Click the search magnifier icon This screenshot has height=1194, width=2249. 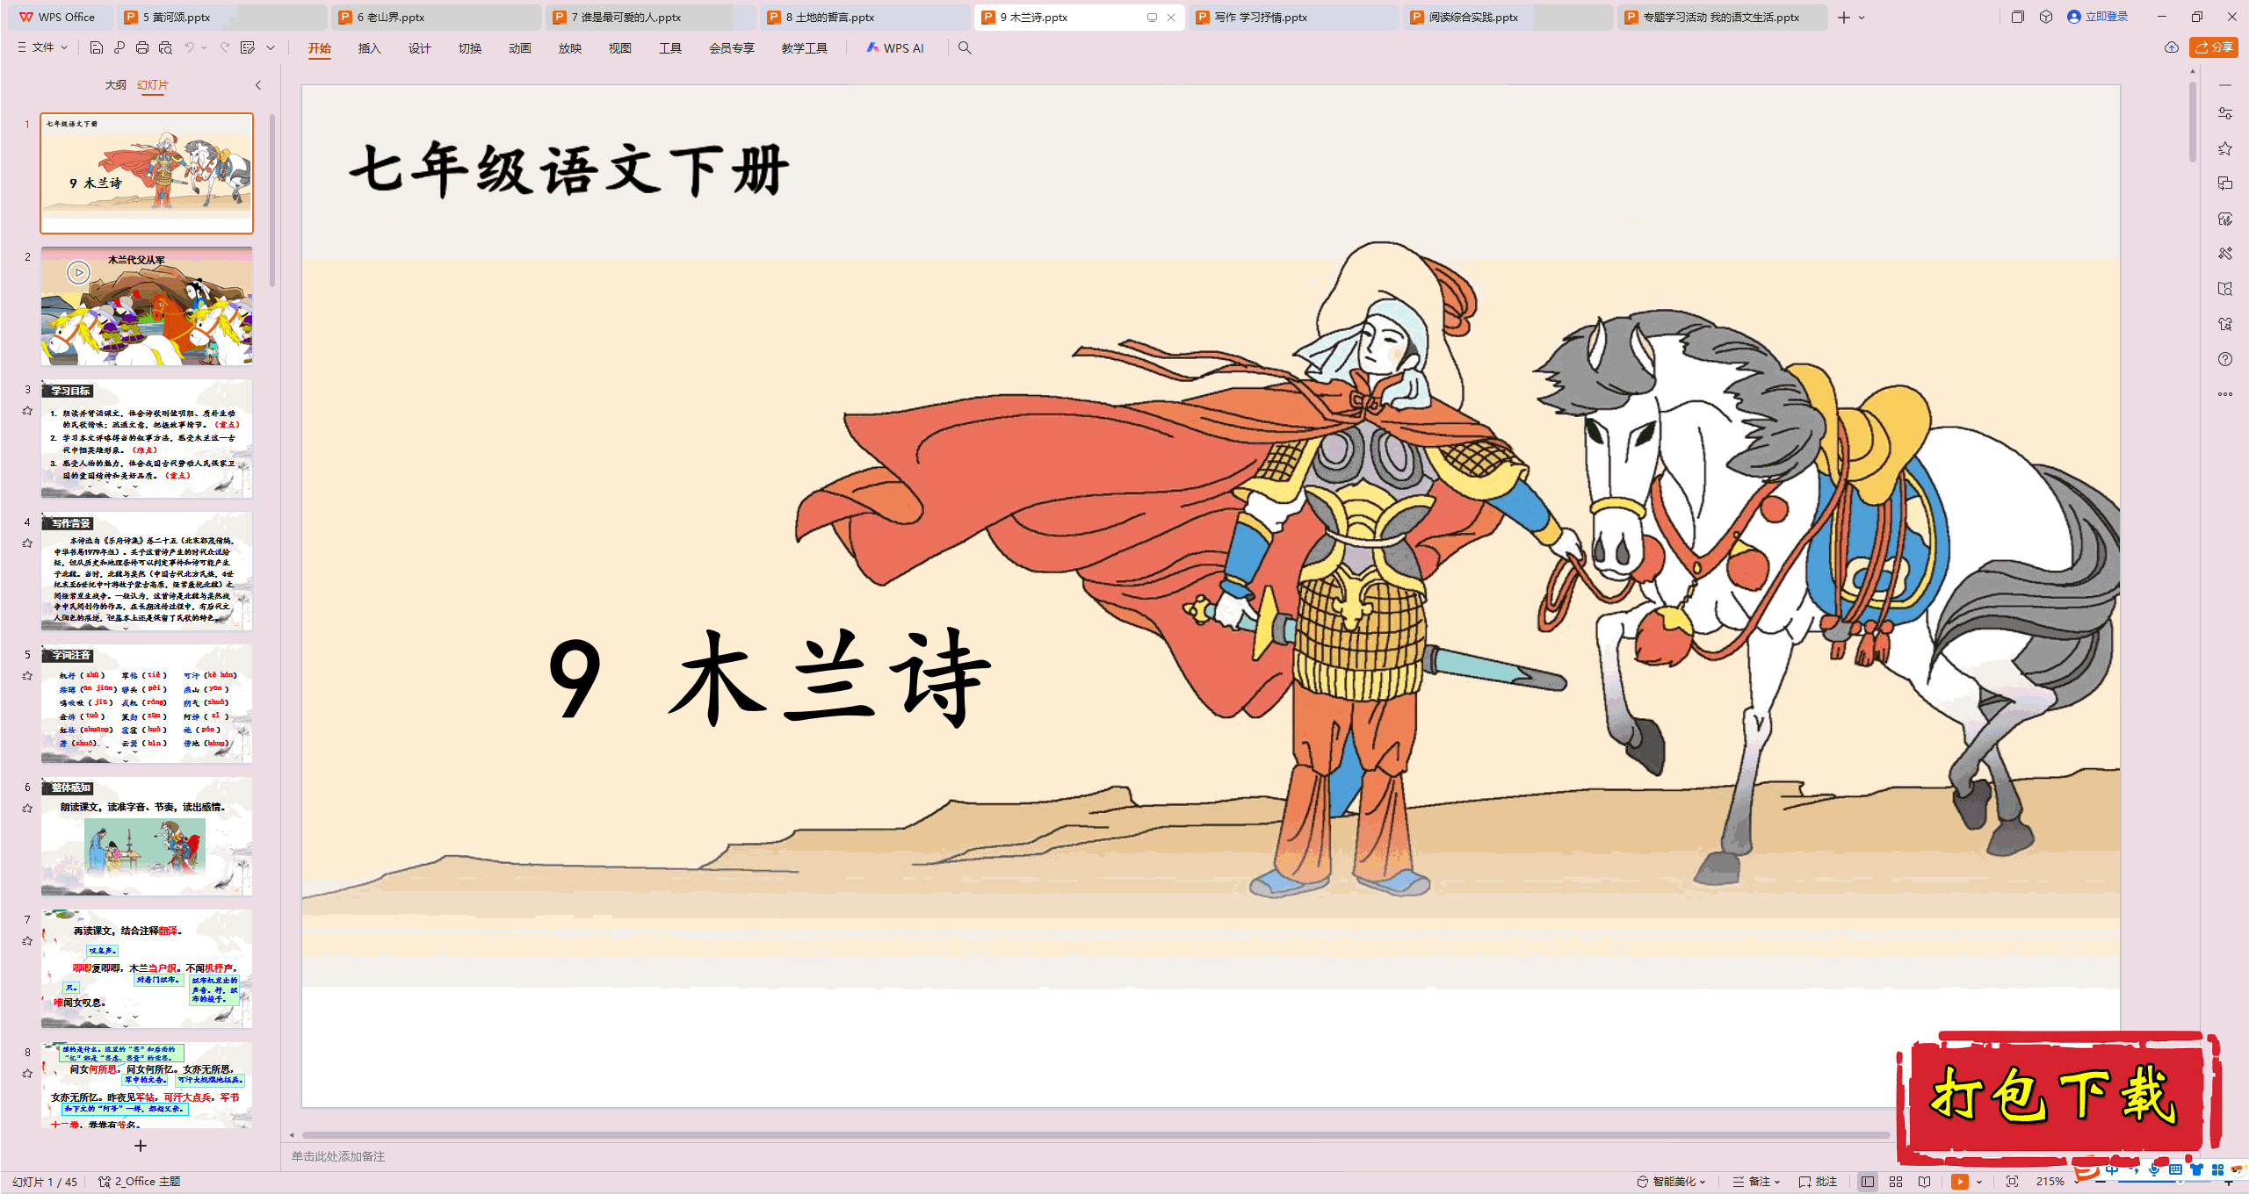click(965, 48)
